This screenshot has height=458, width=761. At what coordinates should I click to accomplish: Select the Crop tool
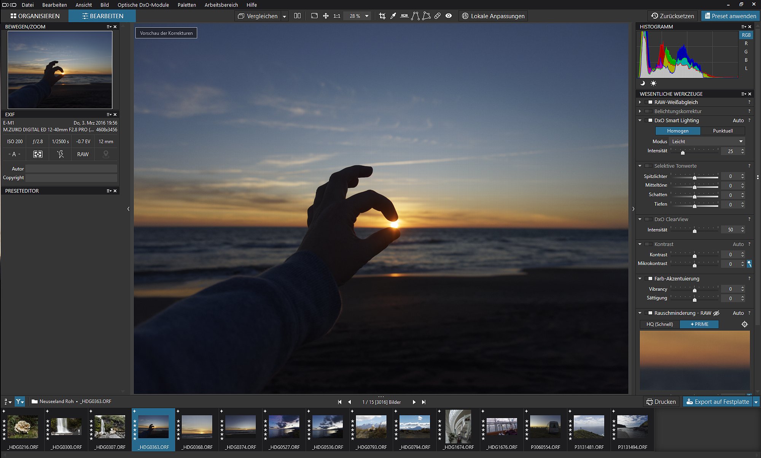[x=382, y=16]
